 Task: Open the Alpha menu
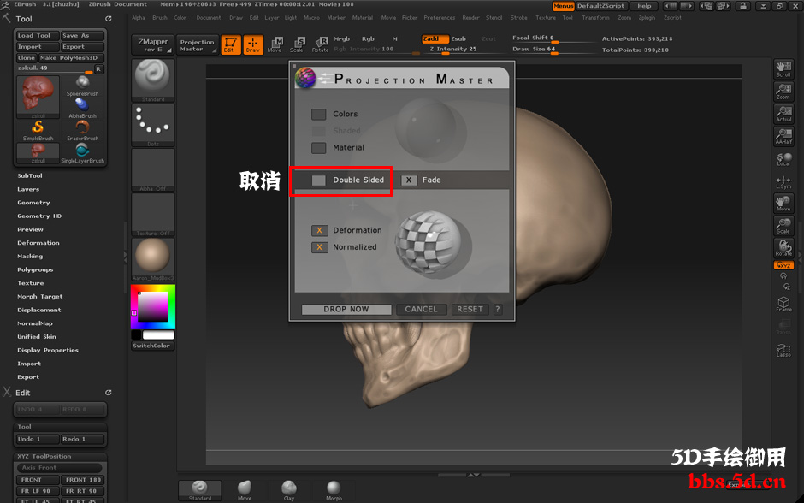pyautogui.click(x=139, y=18)
